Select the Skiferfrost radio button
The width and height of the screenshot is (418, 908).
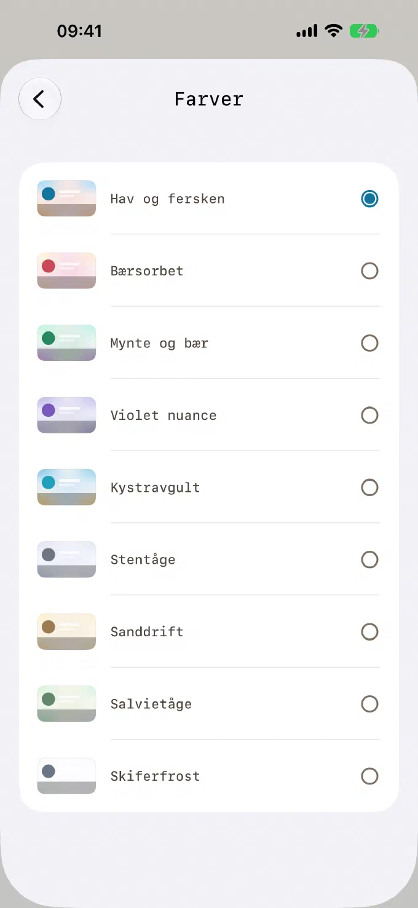tap(369, 776)
